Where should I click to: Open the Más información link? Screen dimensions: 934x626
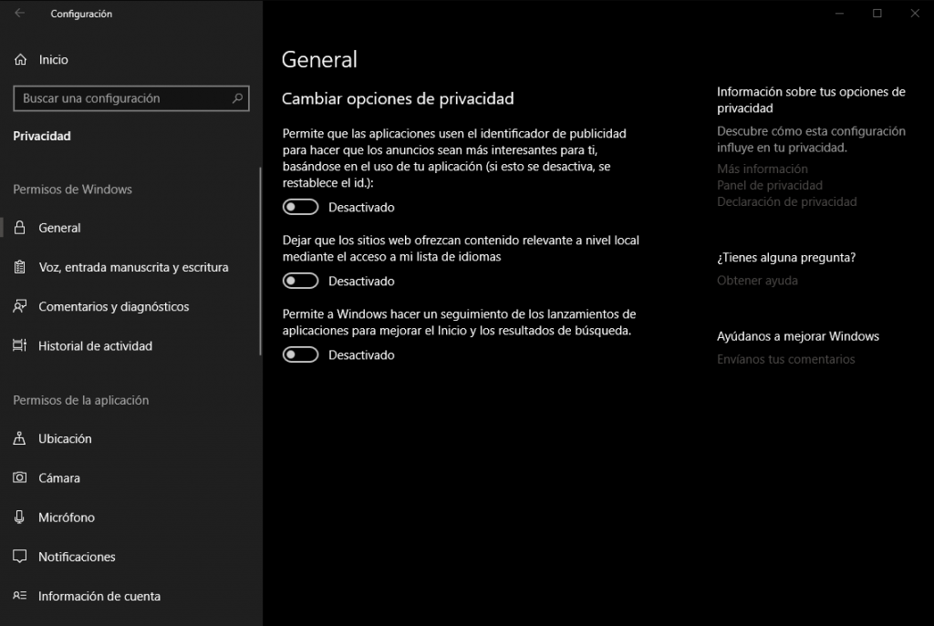click(762, 169)
